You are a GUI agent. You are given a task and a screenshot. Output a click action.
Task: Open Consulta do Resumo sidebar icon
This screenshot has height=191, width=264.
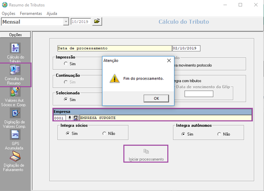[x=15, y=69]
